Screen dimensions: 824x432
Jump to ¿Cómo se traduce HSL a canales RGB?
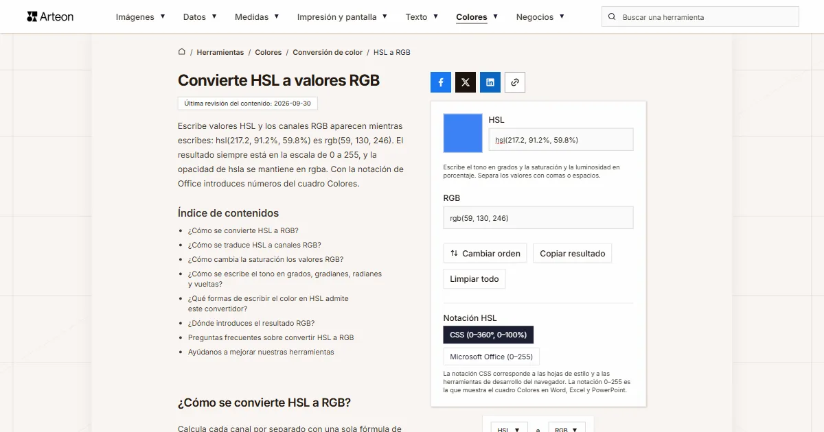255,245
